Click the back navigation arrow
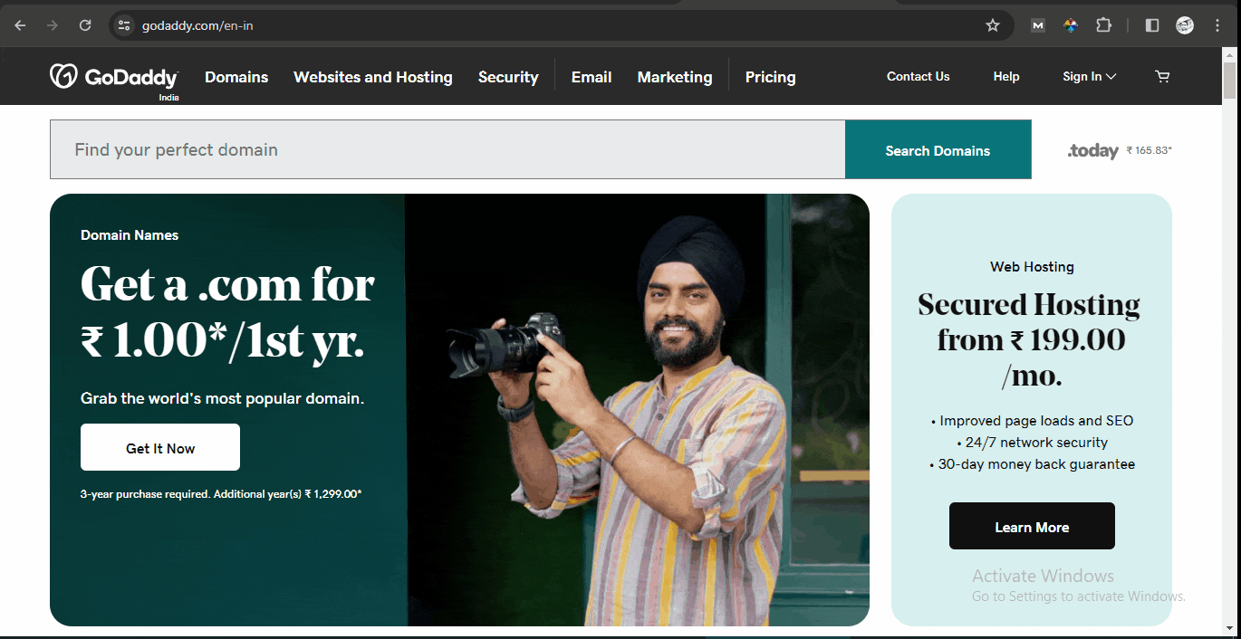The width and height of the screenshot is (1241, 639). [x=19, y=24]
